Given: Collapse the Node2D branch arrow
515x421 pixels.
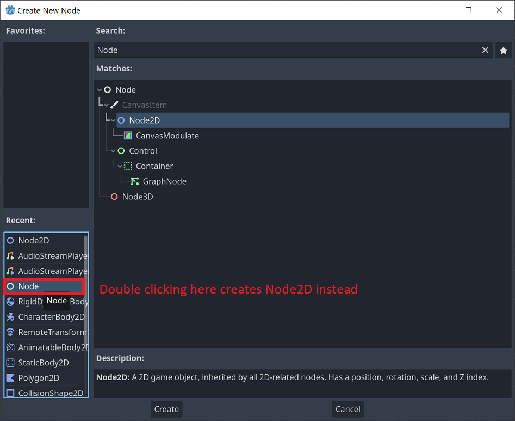Looking at the screenshot, I should (x=113, y=120).
